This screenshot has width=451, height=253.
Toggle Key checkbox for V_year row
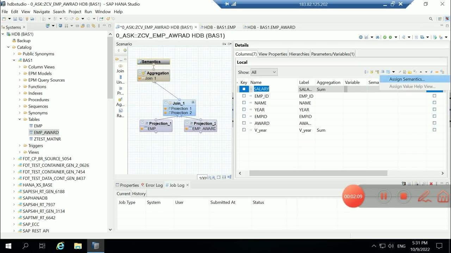click(x=244, y=130)
